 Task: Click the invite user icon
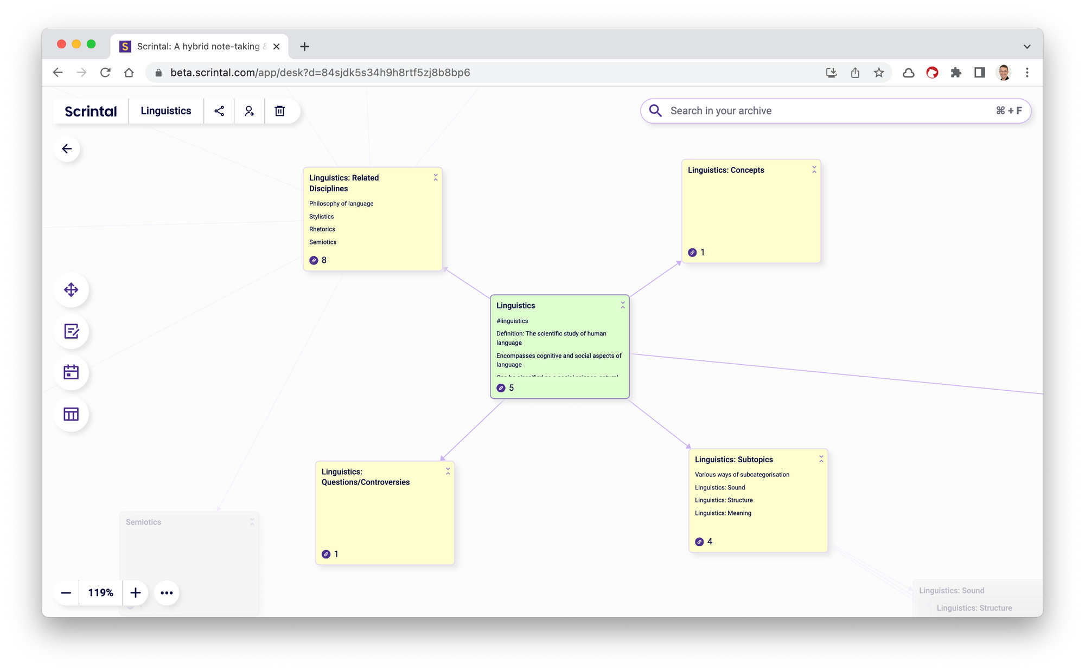click(249, 111)
